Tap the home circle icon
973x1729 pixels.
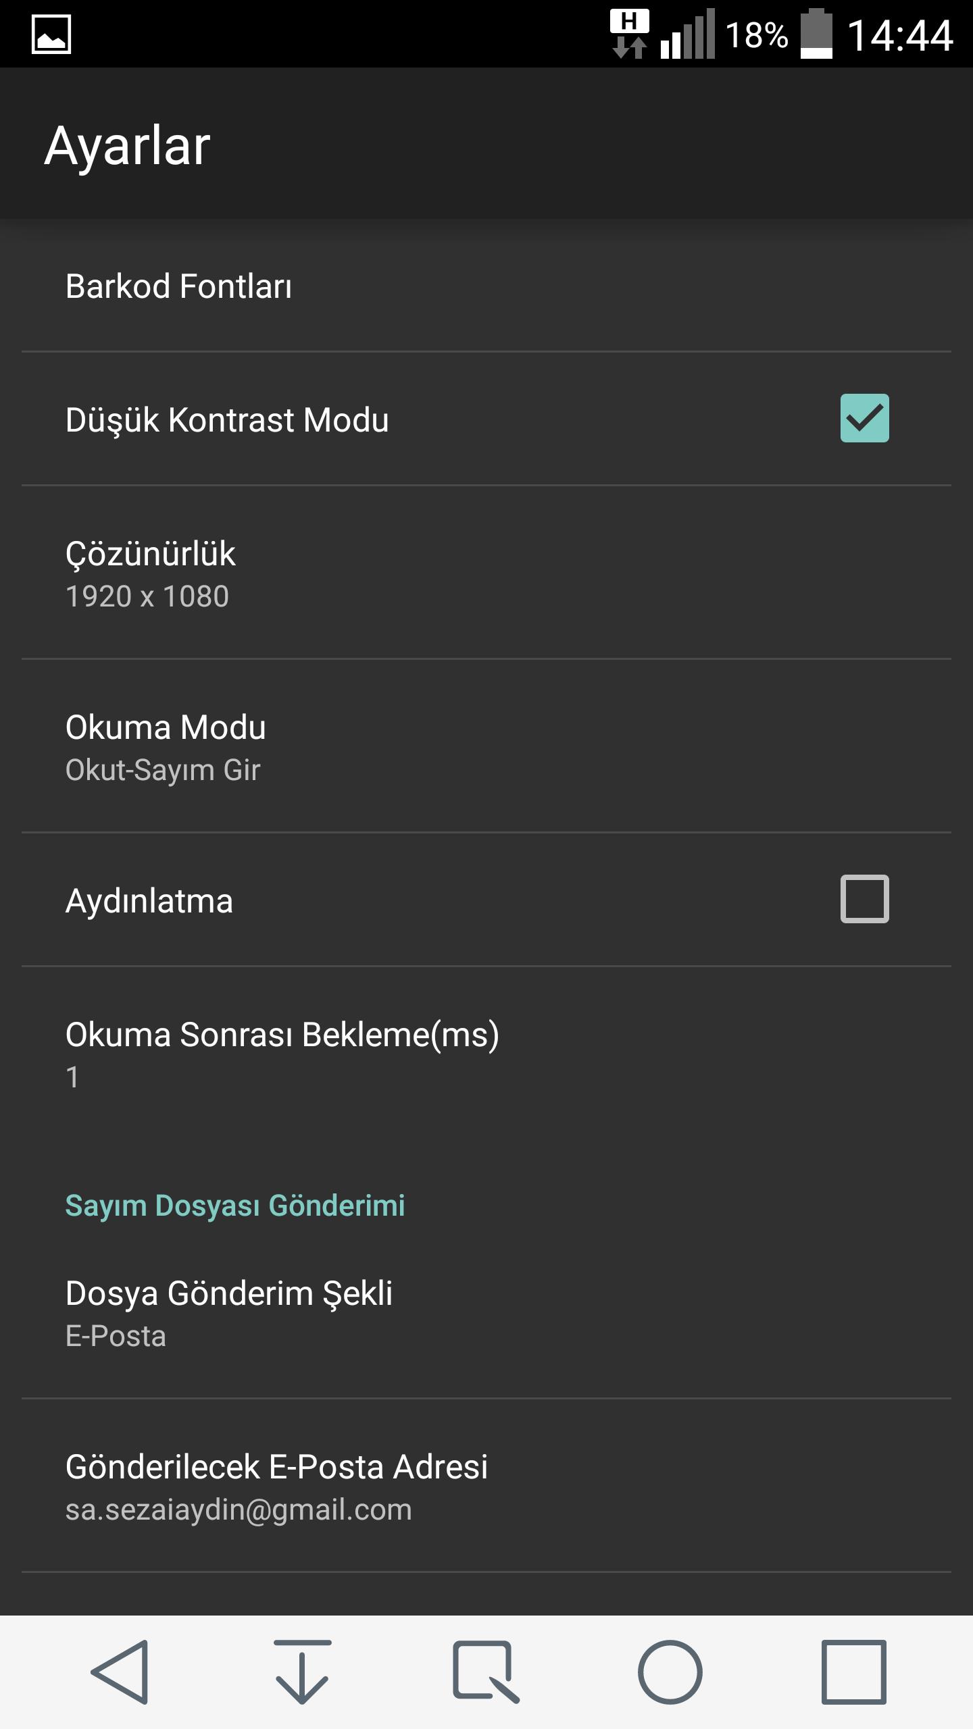pos(670,1672)
